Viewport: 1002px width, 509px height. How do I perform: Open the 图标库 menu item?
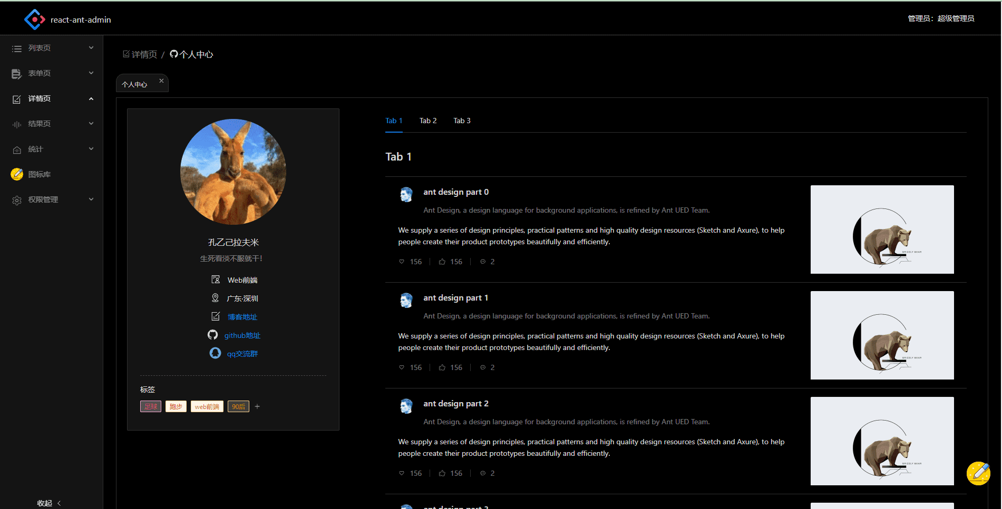pyautogui.click(x=51, y=174)
